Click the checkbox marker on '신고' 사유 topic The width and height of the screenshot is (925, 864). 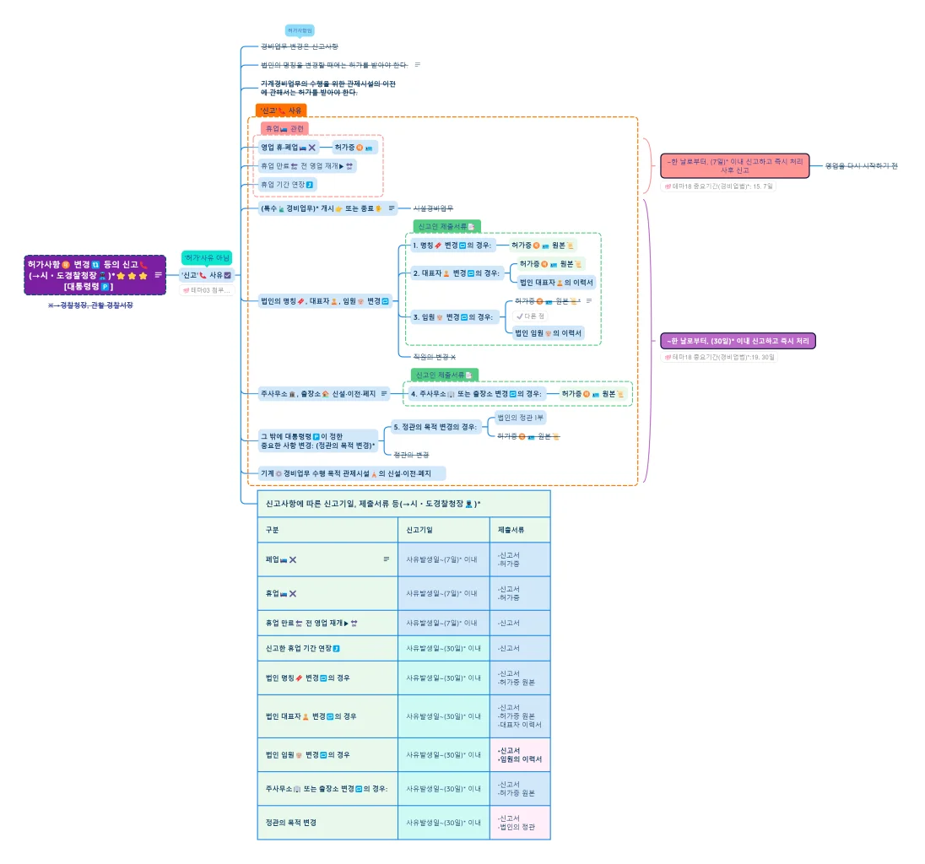click(227, 275)
